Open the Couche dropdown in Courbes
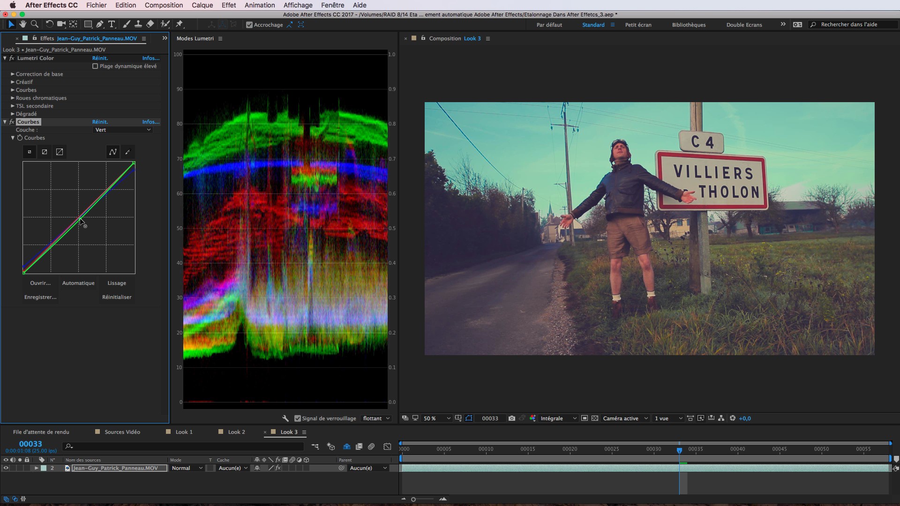The image size is (900, 506). click(122, 130)
